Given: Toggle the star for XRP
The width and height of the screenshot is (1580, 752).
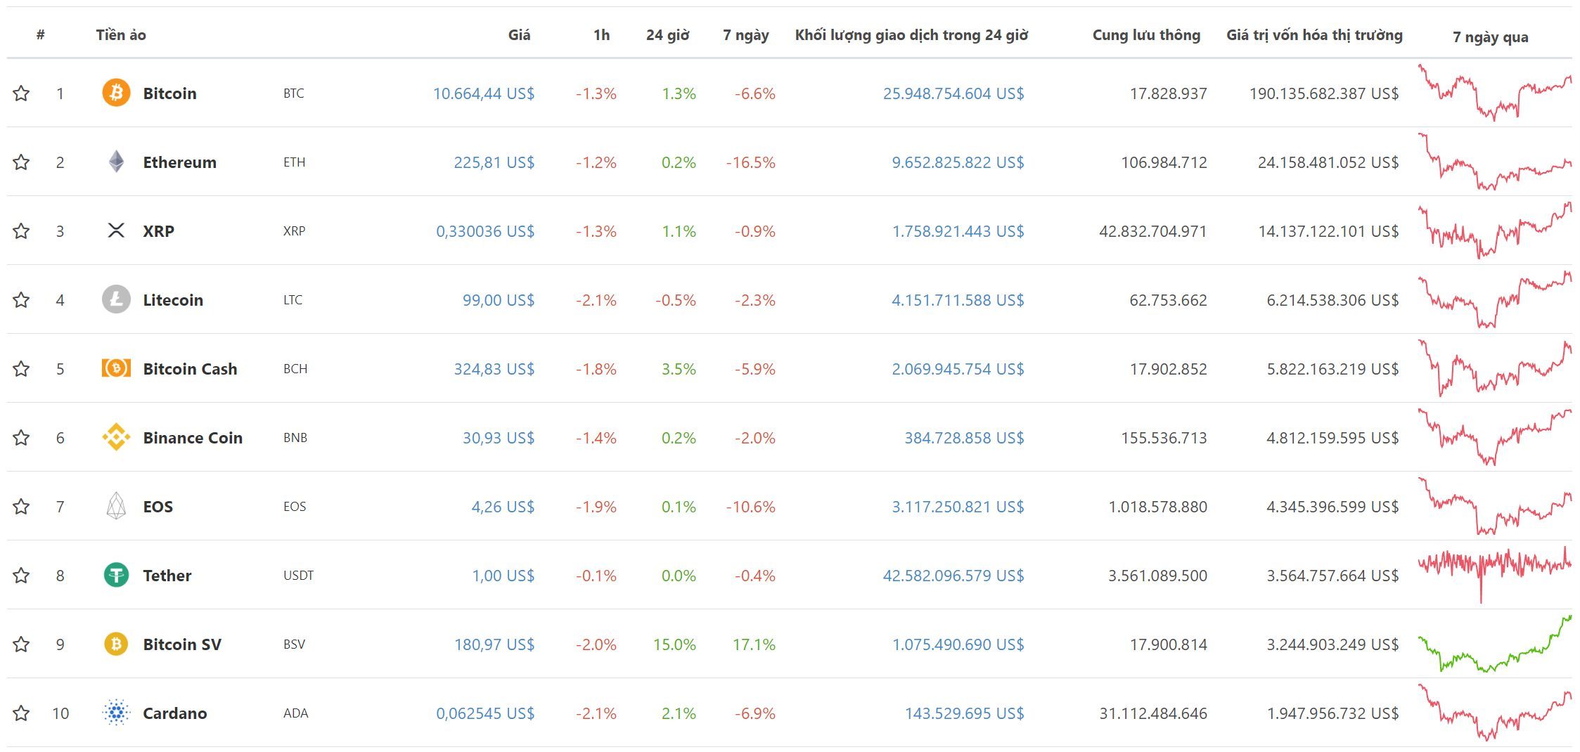Looking at the screenshot, I should [x=21, y=231].
